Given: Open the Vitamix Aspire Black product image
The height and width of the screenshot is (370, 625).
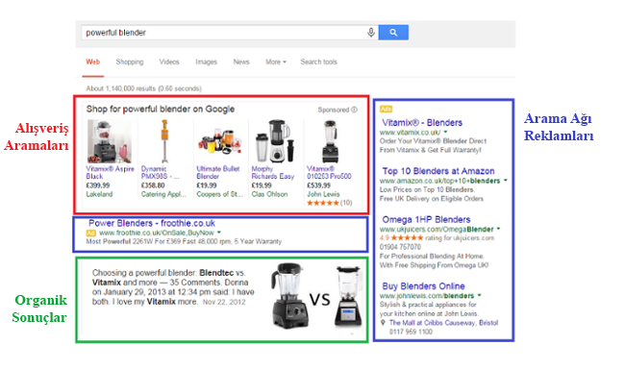Looking at the screenshot, I should [110, 141].
